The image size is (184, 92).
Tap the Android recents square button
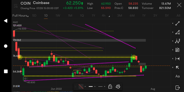click(6, 71)
